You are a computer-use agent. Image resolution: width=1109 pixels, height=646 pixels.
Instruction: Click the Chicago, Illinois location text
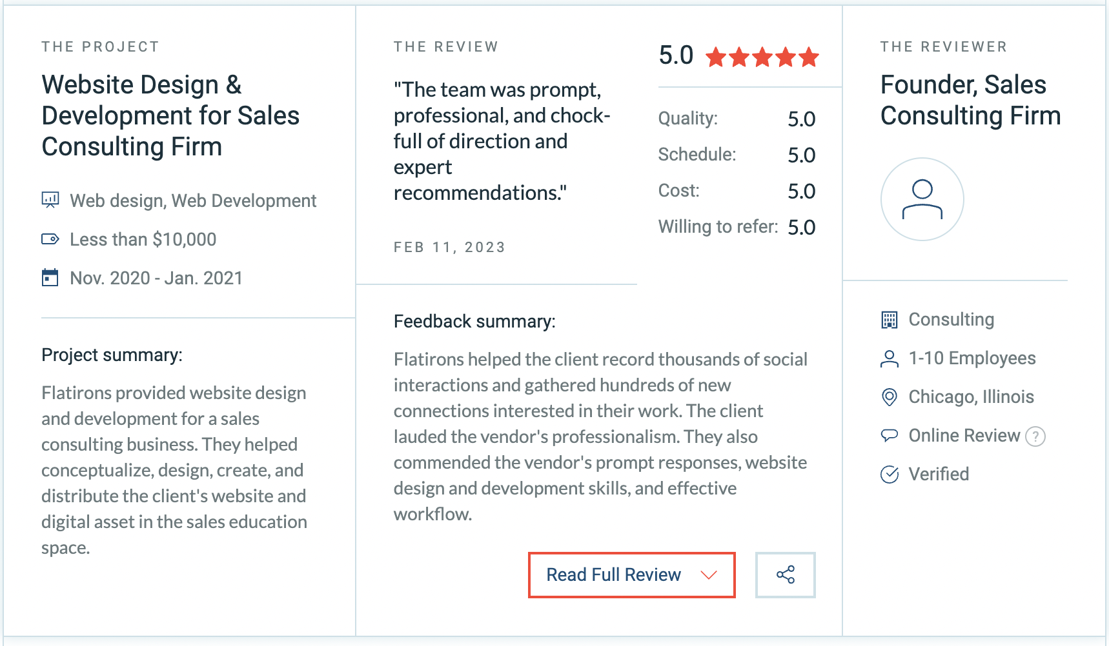click(x=971, y=397)
